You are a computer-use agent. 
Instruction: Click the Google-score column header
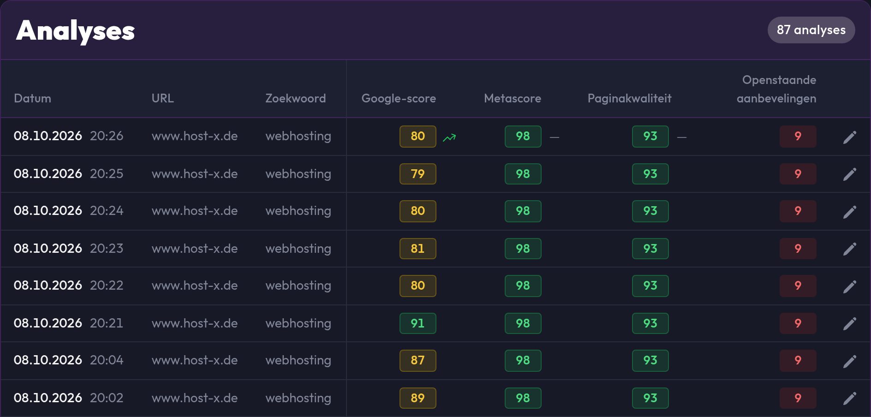click(399, 98)
